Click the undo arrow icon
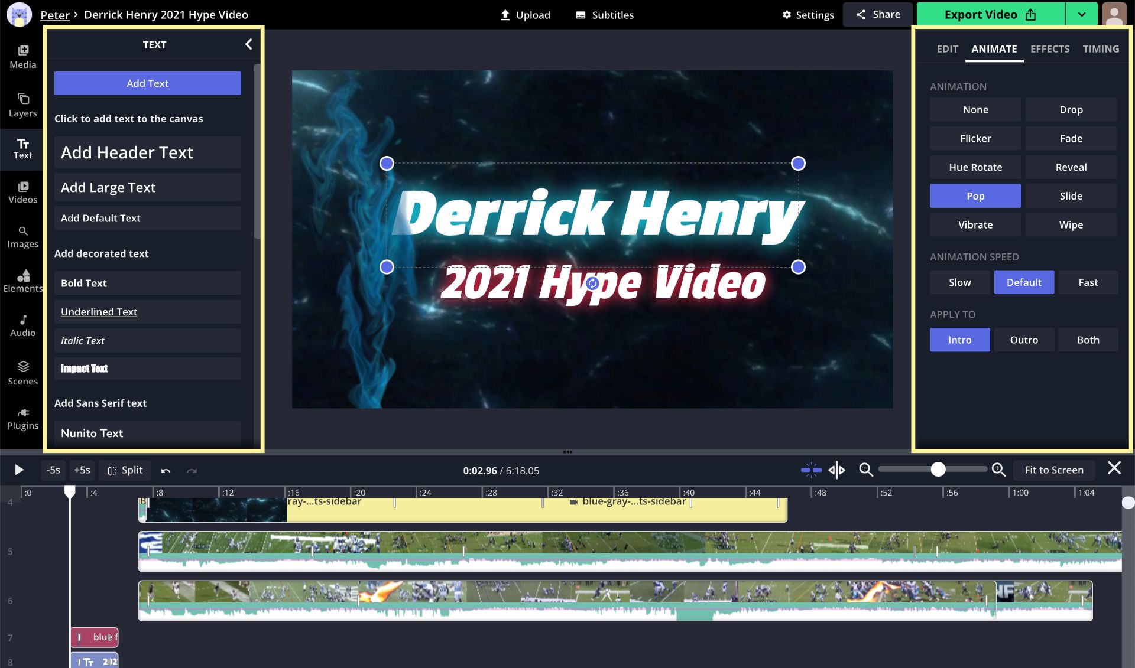 tap(166, 471)
